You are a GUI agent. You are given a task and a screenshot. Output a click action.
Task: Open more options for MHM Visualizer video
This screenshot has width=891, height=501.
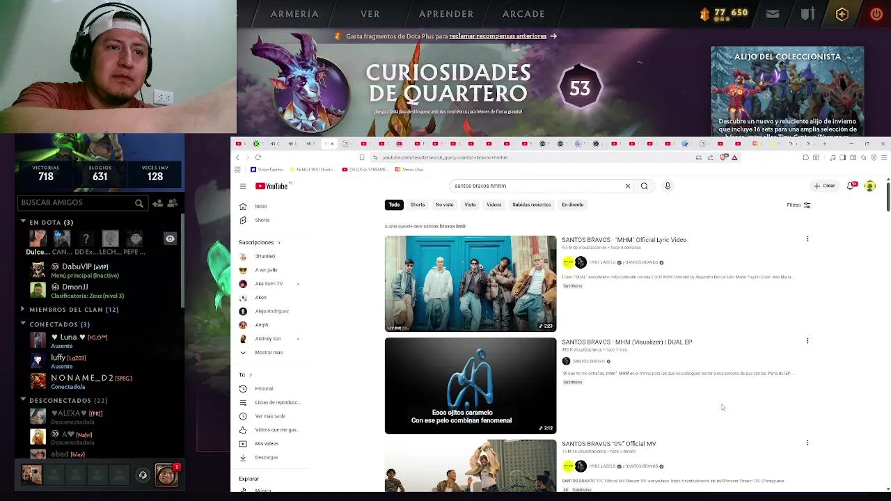click(x=807, y=341)
